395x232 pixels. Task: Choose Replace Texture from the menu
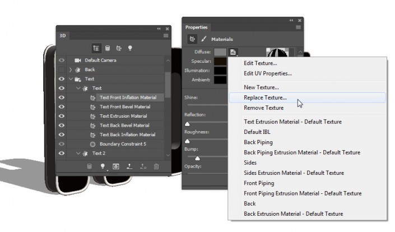click(266, 98)
